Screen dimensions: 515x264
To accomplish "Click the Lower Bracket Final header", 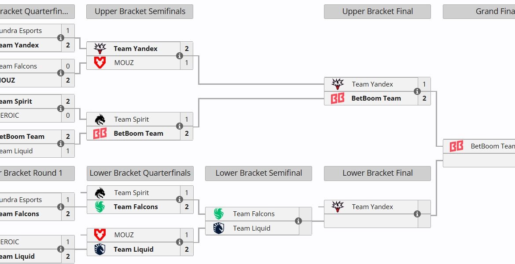I will click(x=377, y=173).
